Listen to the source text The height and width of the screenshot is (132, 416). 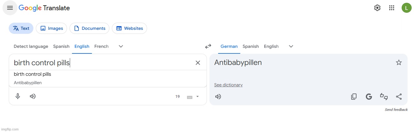33,96
